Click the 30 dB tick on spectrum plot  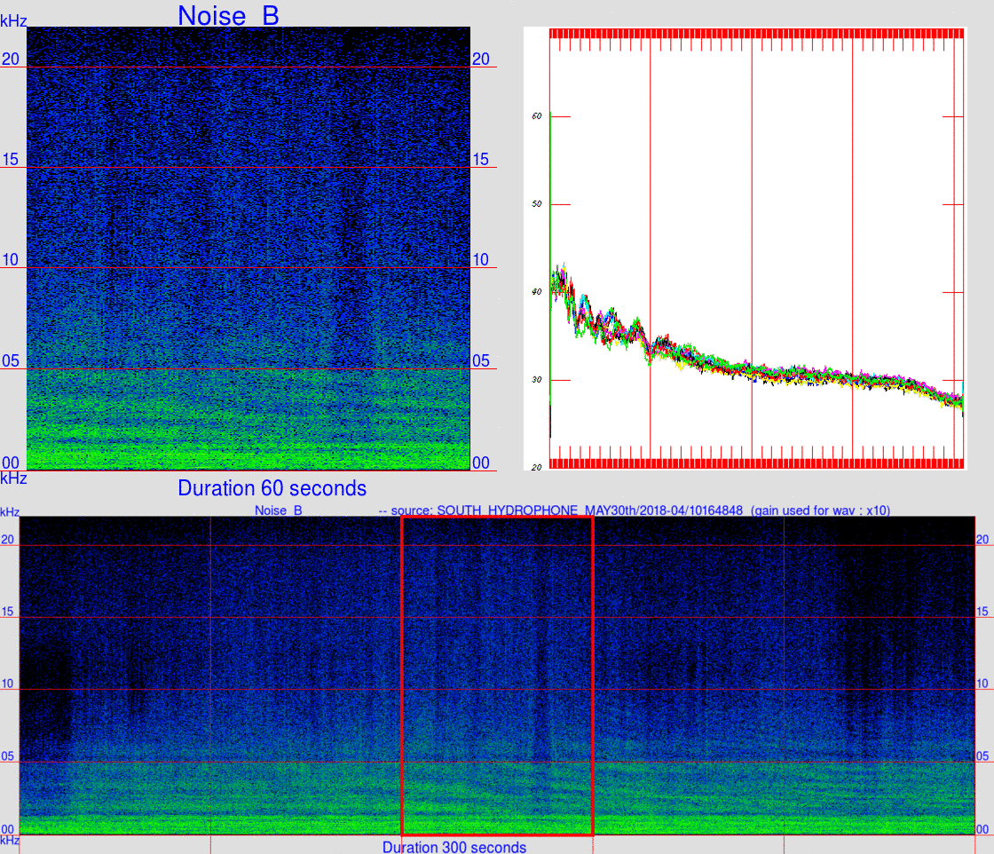(537, 380)
